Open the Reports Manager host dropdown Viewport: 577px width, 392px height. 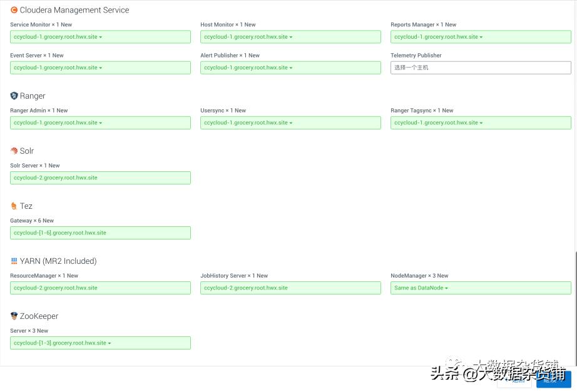point(481,37)
